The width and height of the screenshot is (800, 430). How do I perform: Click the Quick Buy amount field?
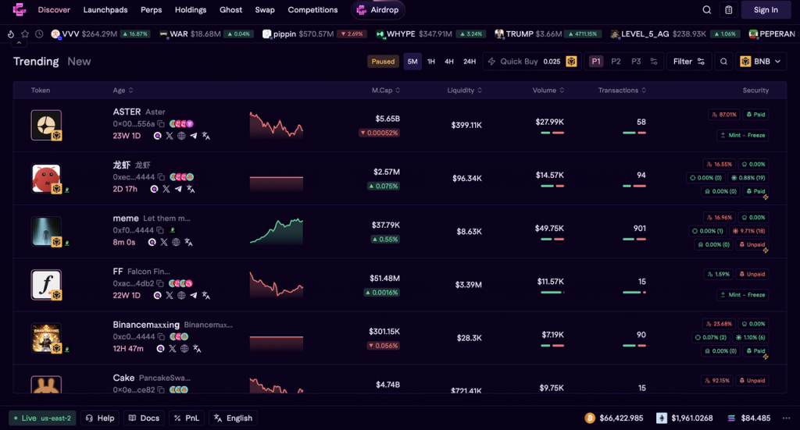[x=552, y=62]
